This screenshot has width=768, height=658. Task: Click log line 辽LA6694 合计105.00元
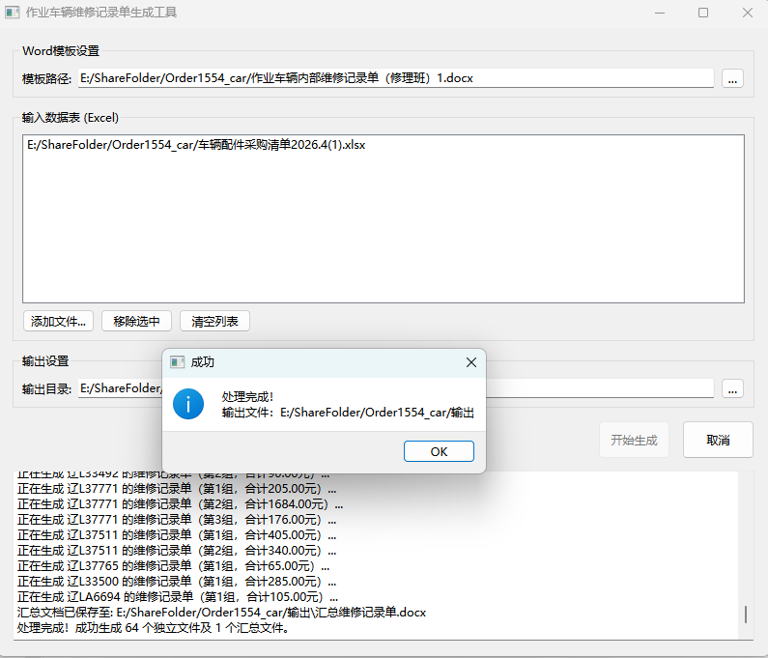(178, 597)
